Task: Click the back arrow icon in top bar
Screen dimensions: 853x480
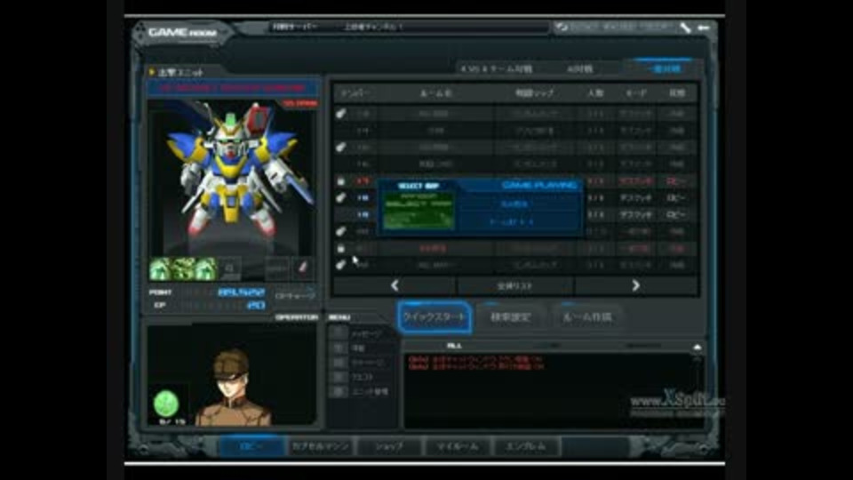Action: (704, 28)
